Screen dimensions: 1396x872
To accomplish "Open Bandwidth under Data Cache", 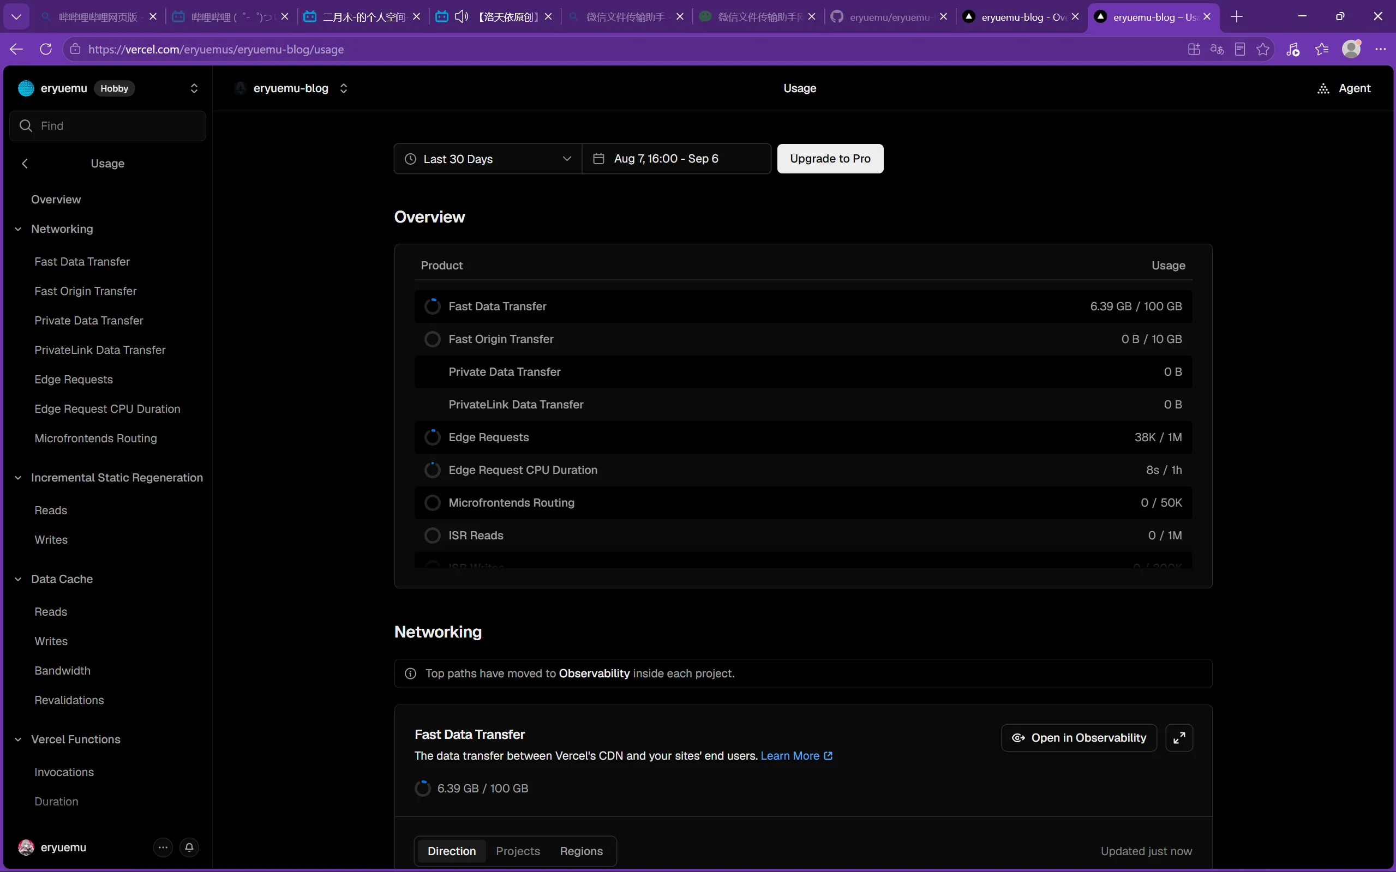I will point(62,671).
